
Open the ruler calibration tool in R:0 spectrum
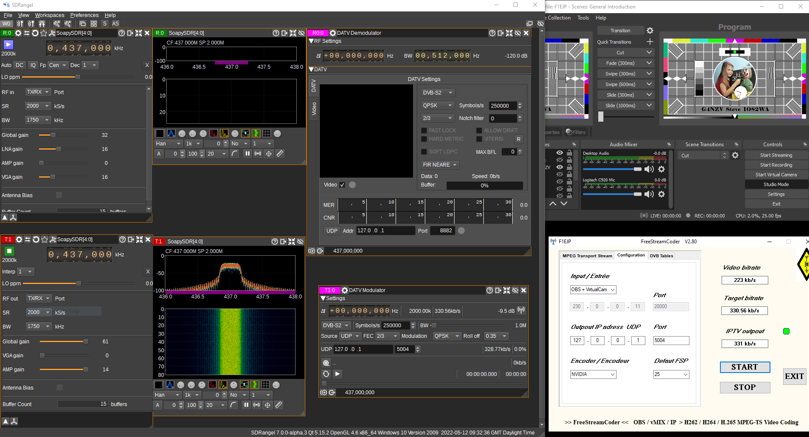[x=280, y=154]
